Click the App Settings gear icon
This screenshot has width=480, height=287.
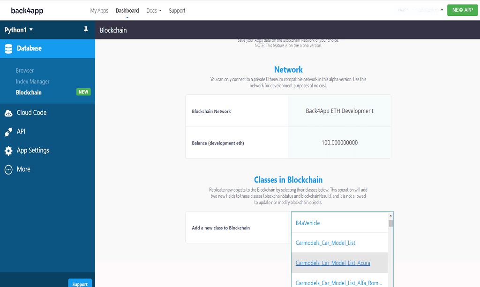tap(8, 151)
